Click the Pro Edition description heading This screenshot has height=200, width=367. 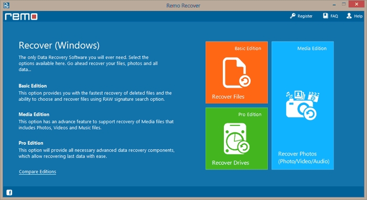(31, 143)
